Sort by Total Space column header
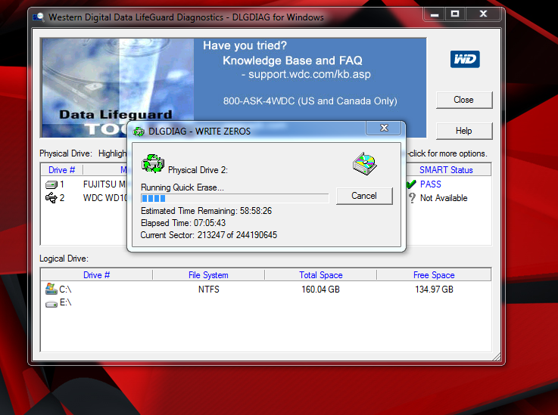The width and height of the screenshot is (558, 415). [x=320, y=275]
